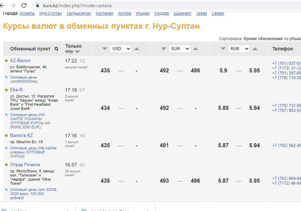
Task: Sort USD column ascending with the up arrow
Action: point(136,49)
